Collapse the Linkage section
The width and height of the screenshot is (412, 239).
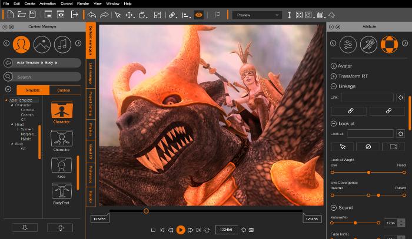(334, 86)
